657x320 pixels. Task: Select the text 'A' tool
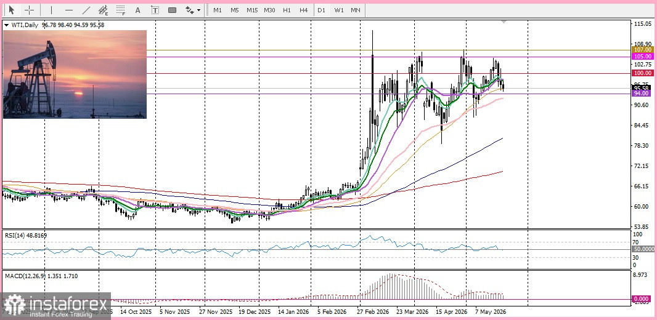coord(137,10)
